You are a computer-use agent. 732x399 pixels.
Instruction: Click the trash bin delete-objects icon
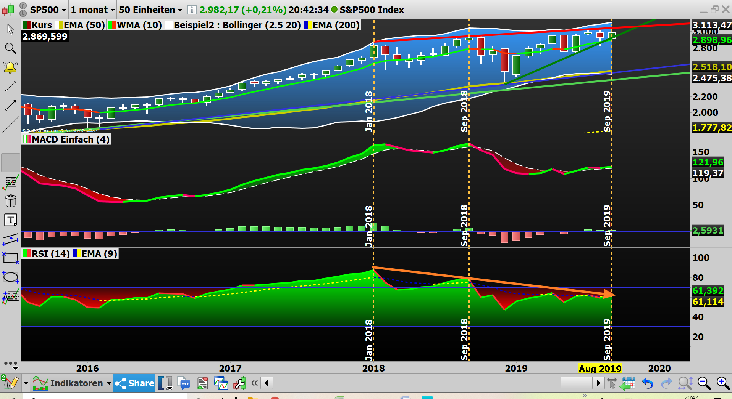11,200
